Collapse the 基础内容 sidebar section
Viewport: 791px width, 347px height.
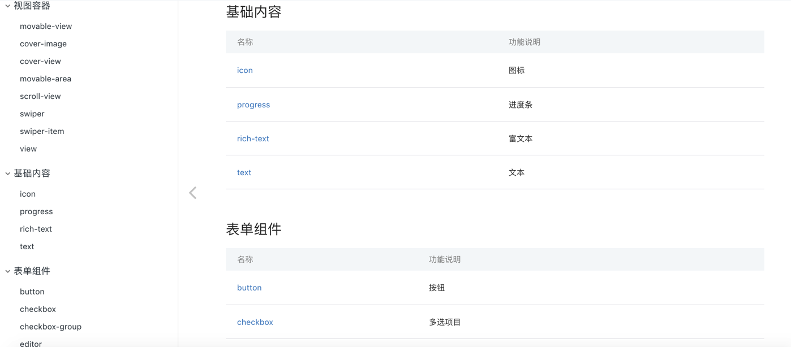[31, 173]
